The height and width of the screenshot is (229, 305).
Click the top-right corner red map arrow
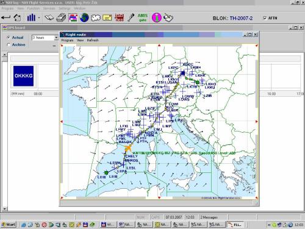coord(257,46)
